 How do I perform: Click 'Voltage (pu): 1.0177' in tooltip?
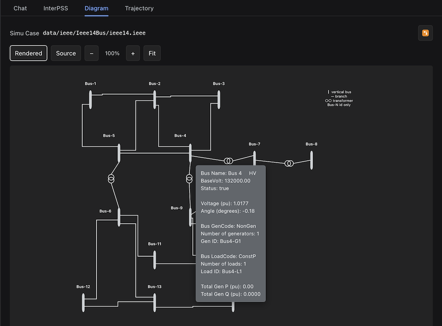point(225,203)
